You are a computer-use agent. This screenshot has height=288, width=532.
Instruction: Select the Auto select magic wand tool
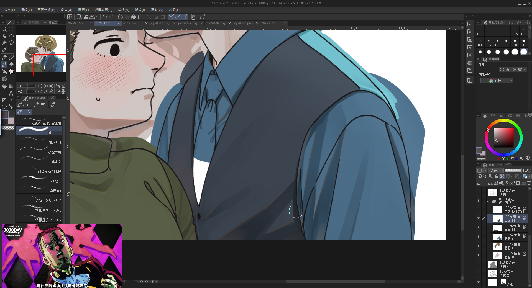4,43
